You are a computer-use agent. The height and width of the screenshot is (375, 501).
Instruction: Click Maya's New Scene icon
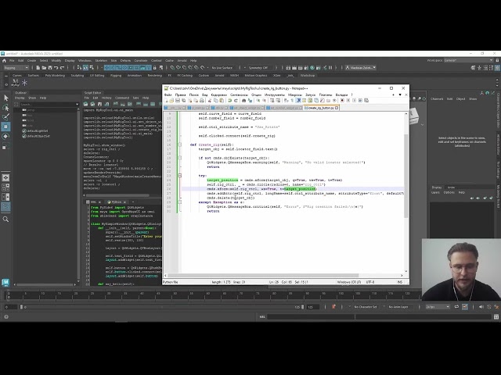(38, 68)
